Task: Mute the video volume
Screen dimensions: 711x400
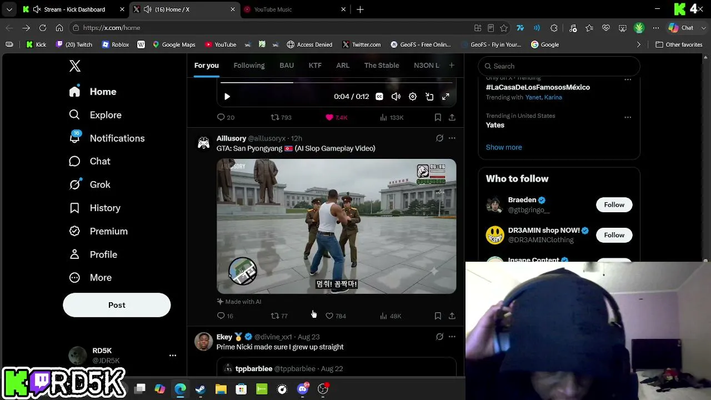Action: tap(396, 97)
